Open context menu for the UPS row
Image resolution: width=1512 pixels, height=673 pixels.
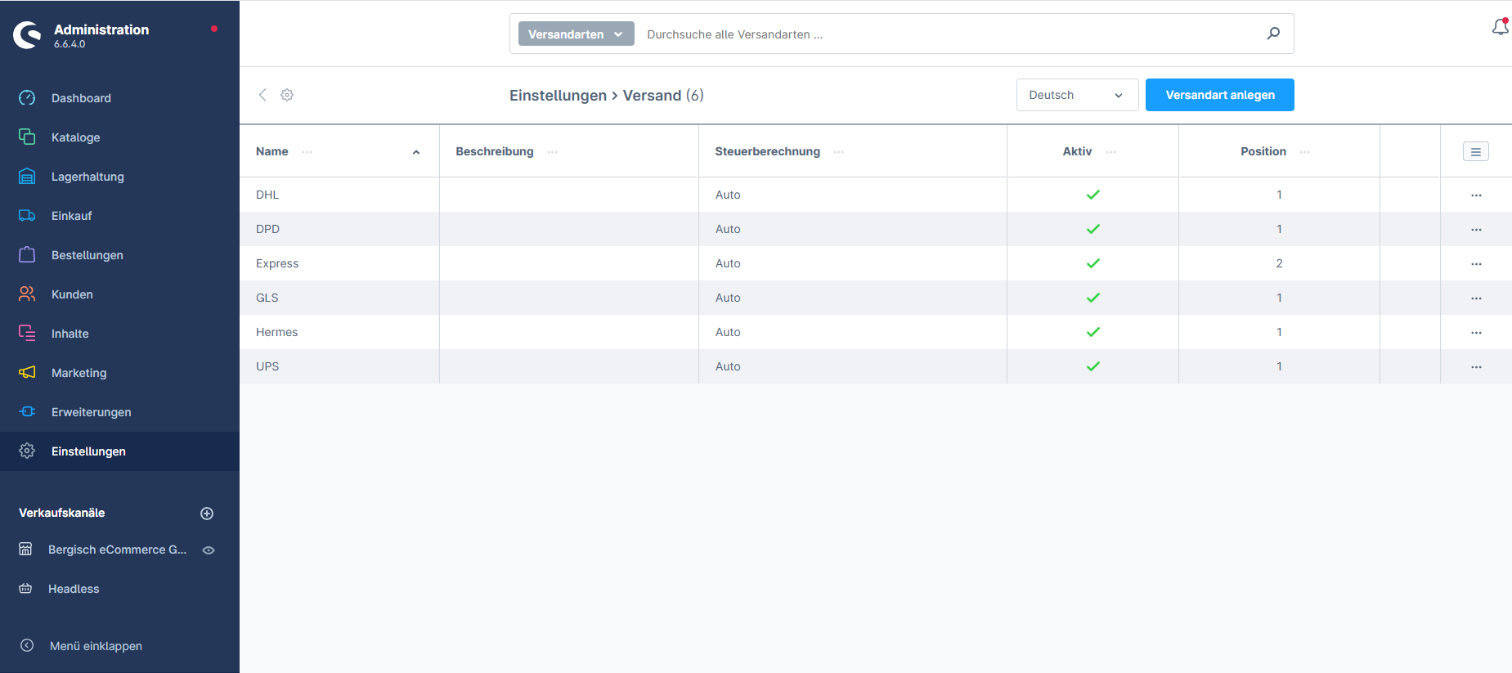[1475, 367]
